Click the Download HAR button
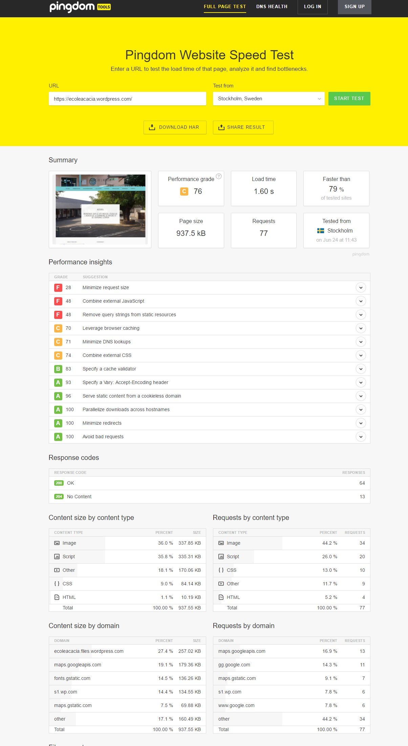Viewport: 408px width, 746px height. pos(175,127)
